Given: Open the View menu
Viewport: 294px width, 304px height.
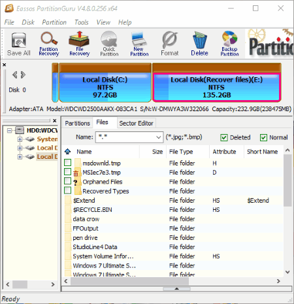Looking at the screenshot, I should point(103,22).
